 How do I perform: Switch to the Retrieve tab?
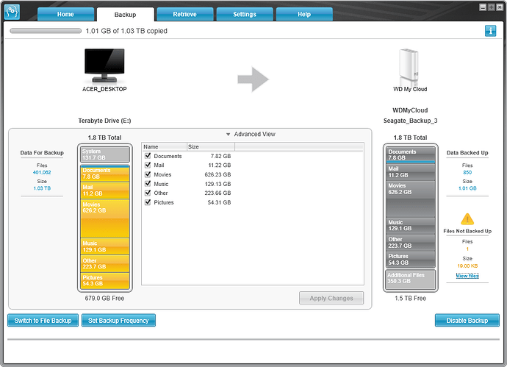[185, 14]
